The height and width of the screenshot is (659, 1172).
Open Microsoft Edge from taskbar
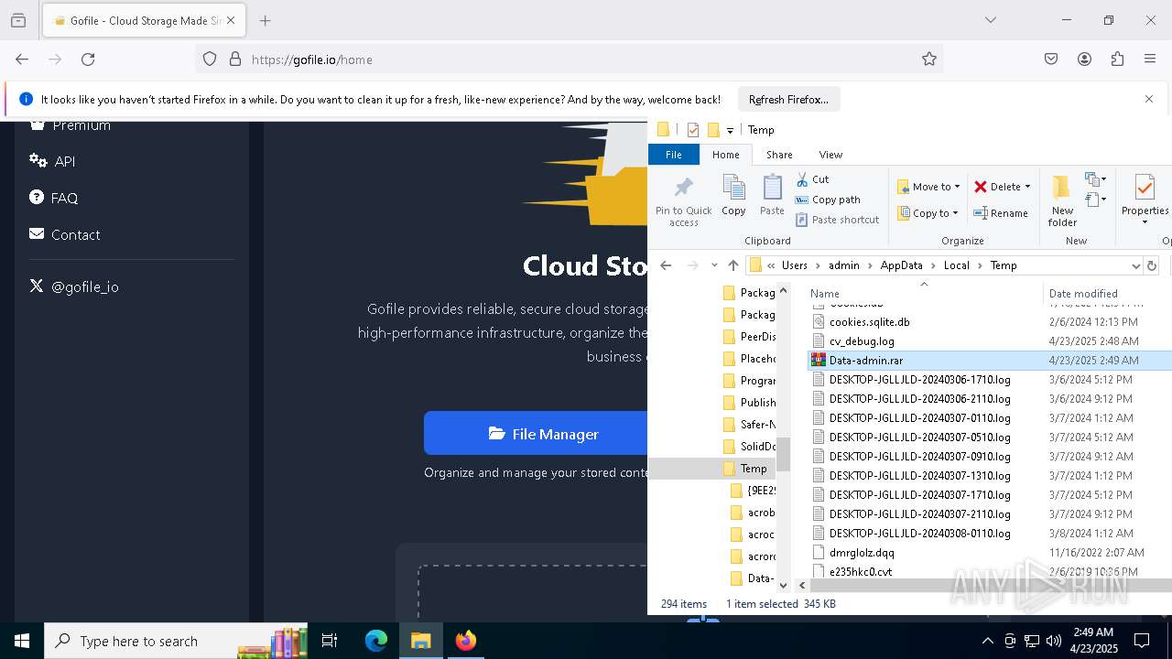(x=376, y=641)
